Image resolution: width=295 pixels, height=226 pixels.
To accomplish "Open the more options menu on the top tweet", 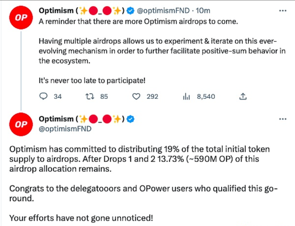I will click(282, 11).
